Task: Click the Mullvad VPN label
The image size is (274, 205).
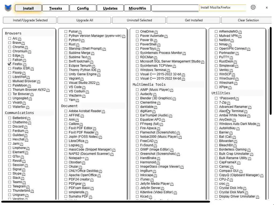Action: pyautogui.click(x=229, y=36)
